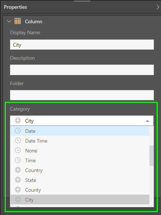Image resolution: width=161 pixels, height=215 pixels.
Task: Collapse the Column section chevron
Action: [9, 21]
